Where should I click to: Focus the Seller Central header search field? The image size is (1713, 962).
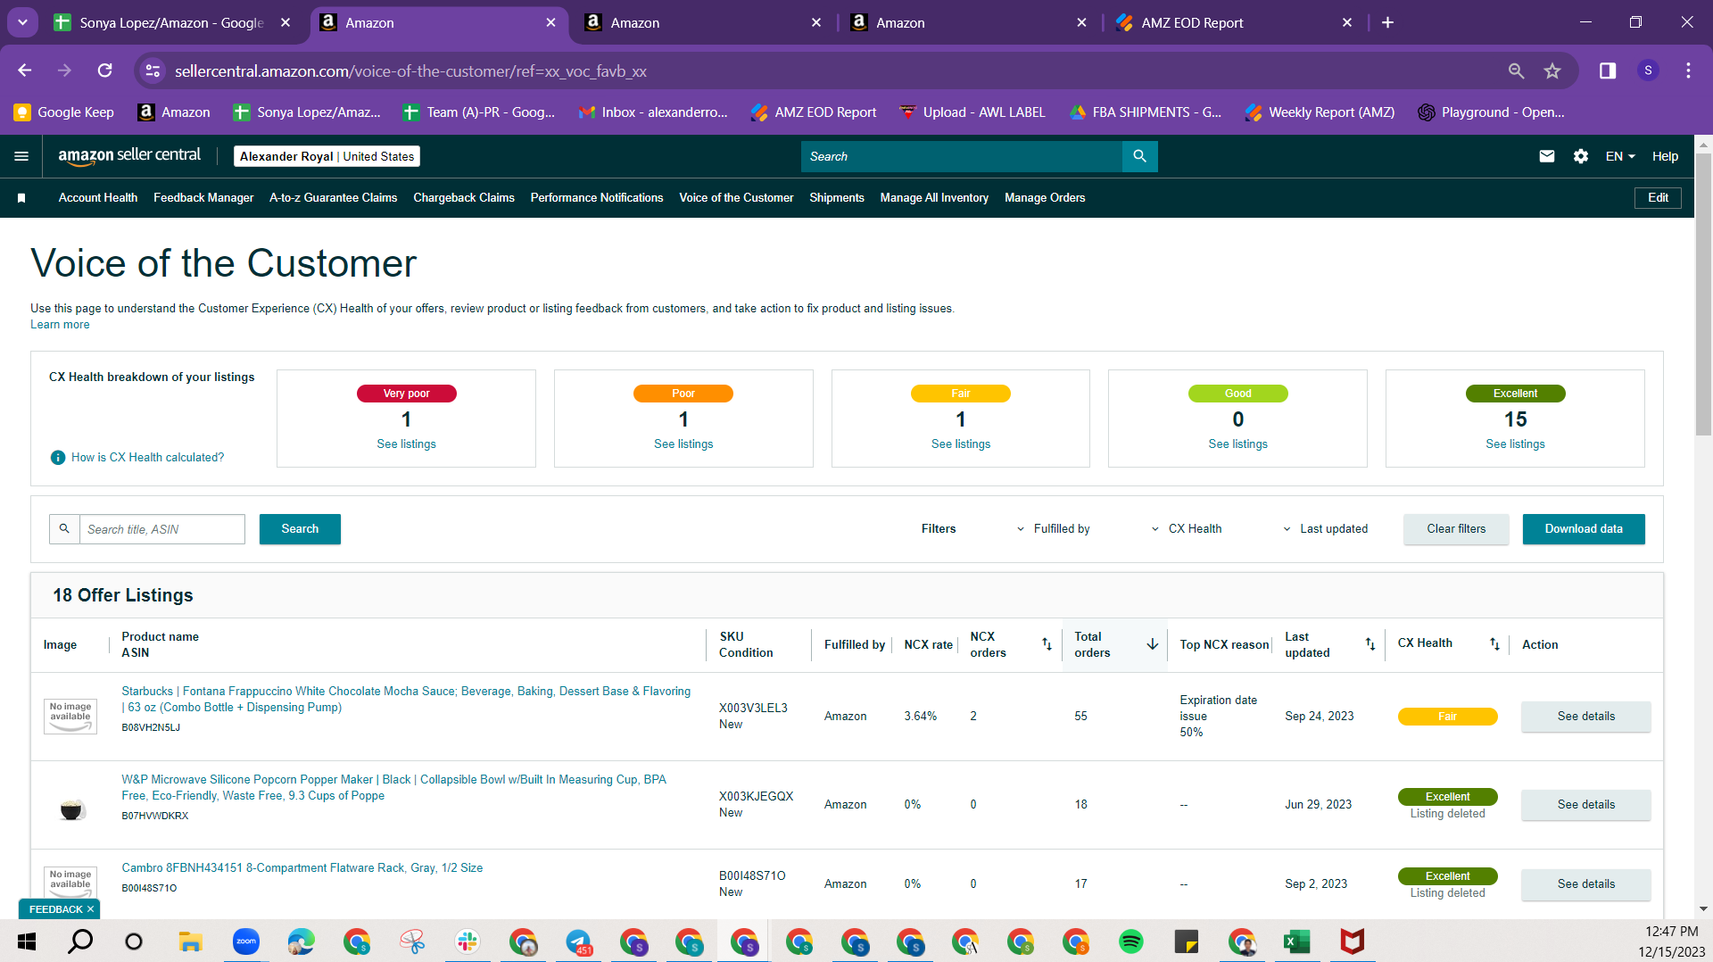pos(962,156)
